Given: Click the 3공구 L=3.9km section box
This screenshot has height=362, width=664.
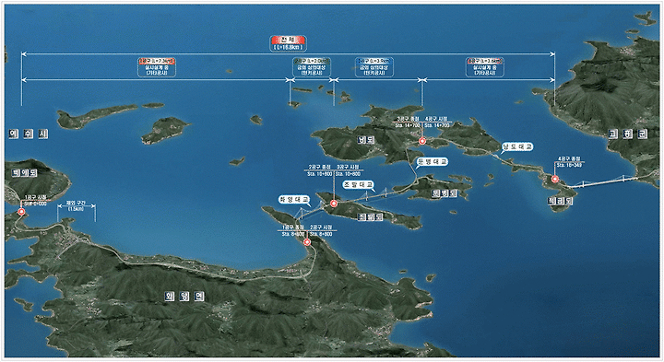Looking at the screenshot, I should [374, 67].
